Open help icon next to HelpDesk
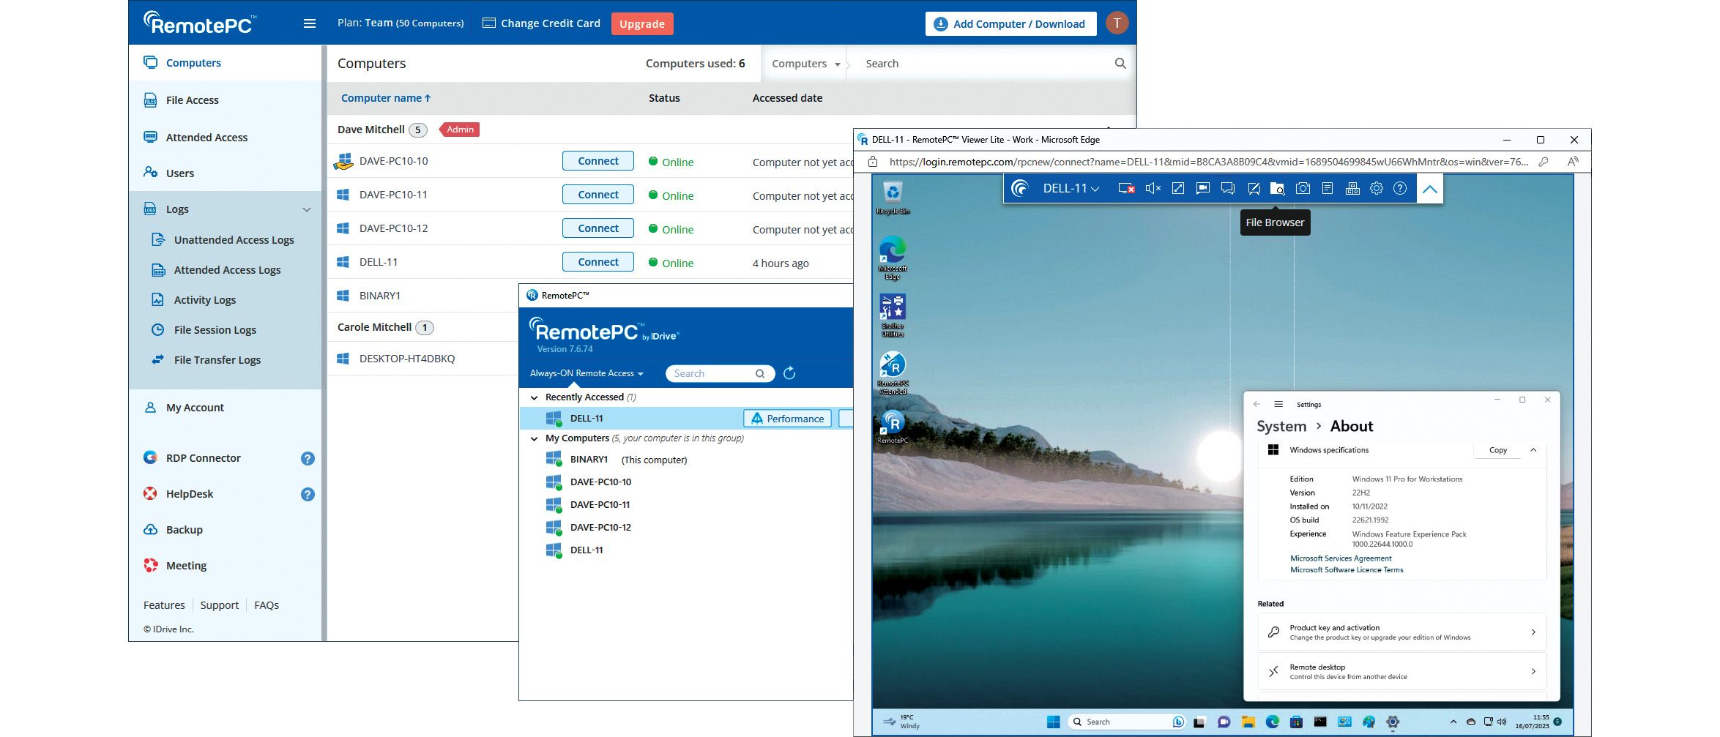Screen dimensions: 1720x737 pyautogui.click(x=308, y=494)
